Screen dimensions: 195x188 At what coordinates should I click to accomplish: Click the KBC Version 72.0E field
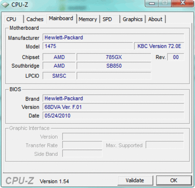[159, 46]
